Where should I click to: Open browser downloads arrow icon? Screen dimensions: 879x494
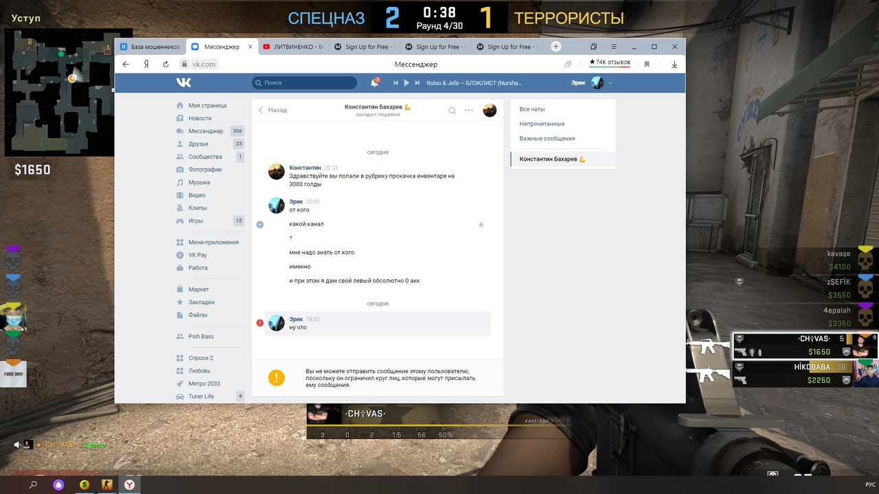point(674,64)
